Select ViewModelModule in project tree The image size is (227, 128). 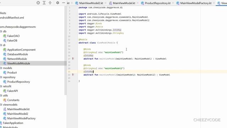click(18, 63)
